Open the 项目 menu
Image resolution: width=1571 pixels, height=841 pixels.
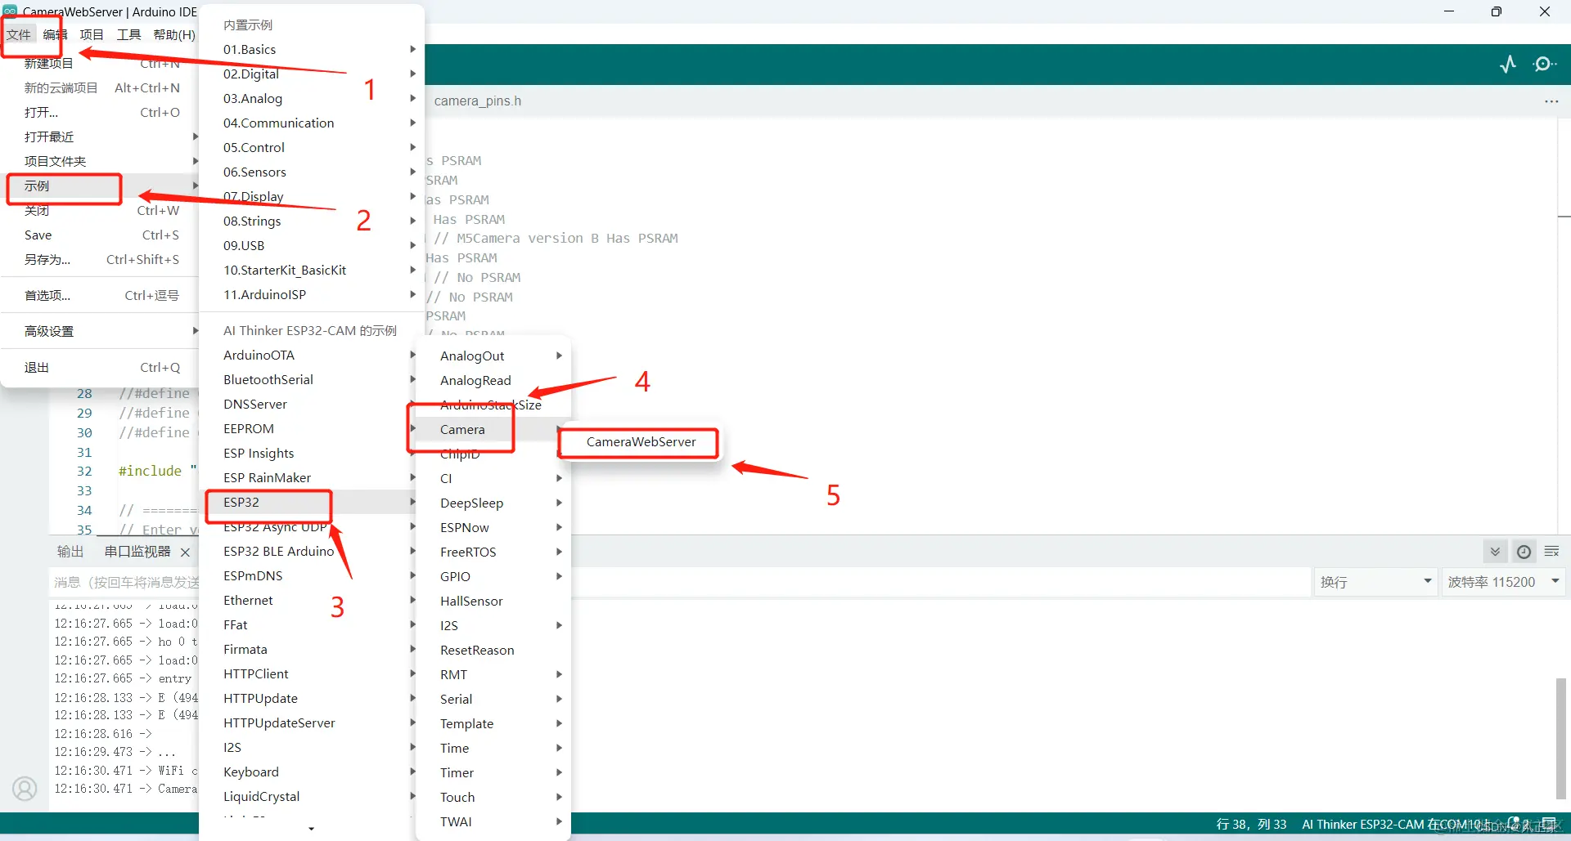(x=92, y=34)
